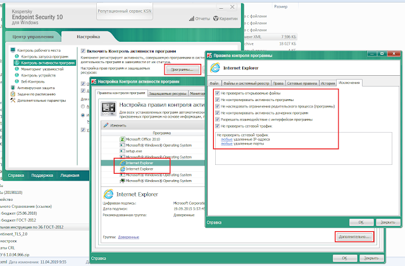Toggle Включить Контроль активности программ checkbox

coord(83,51)
